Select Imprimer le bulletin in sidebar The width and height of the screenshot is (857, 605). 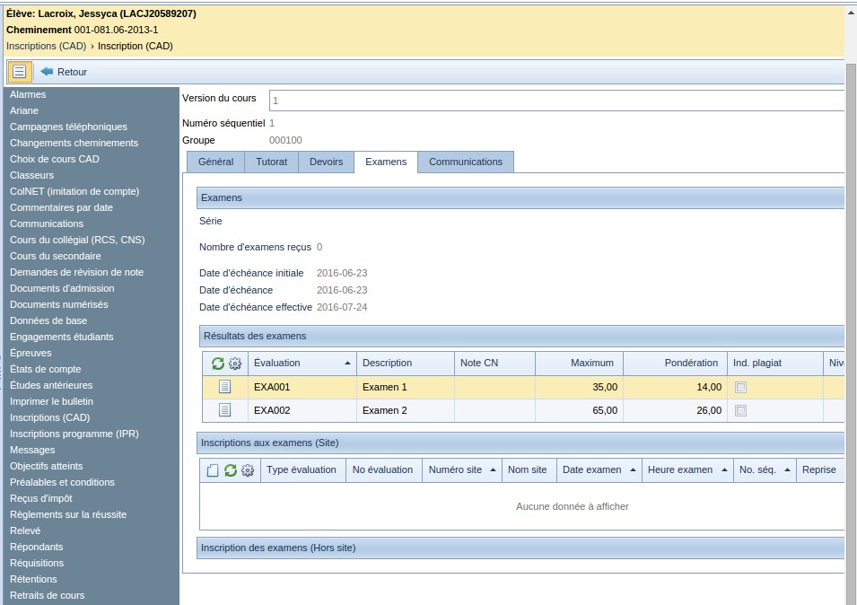(51, 401)
